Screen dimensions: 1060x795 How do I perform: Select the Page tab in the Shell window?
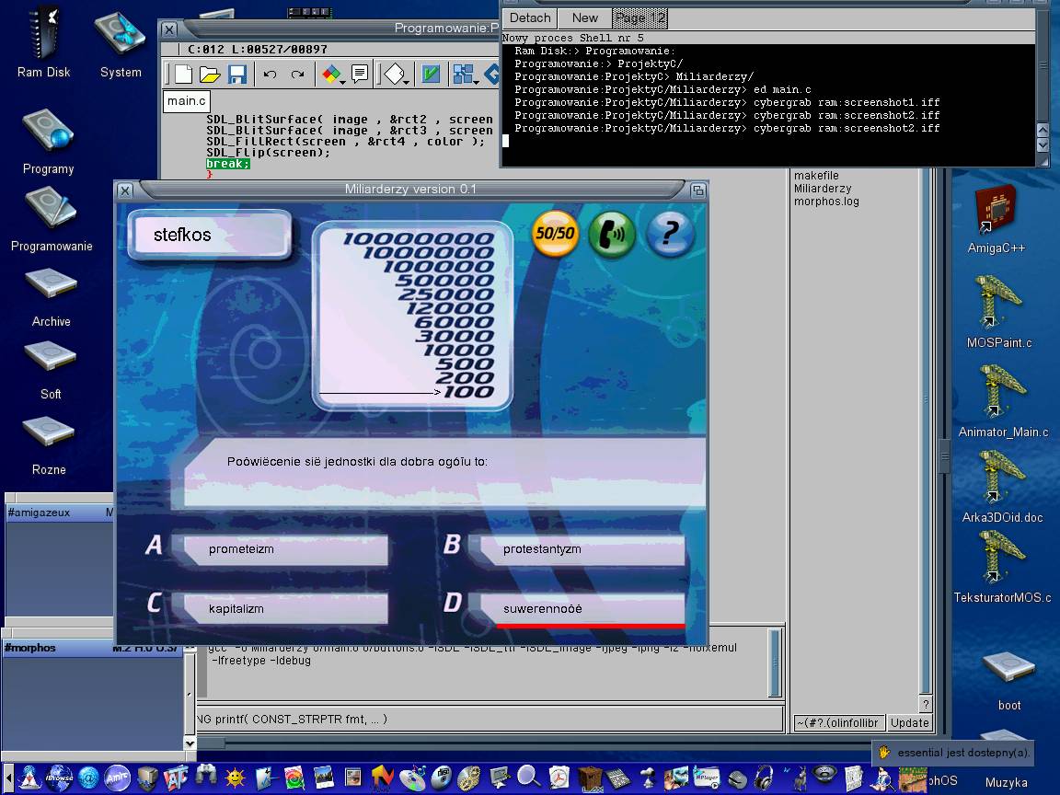639,18
